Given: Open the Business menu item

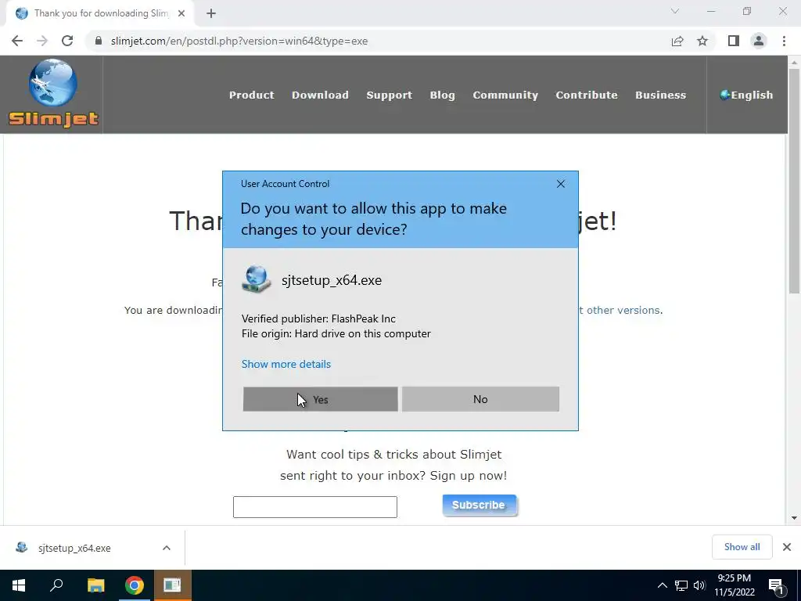Looking at the screenshot, I should pyautogui.click(x=660, y=95).
